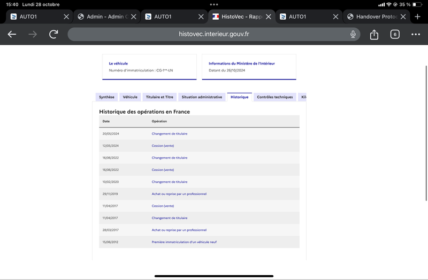Tap the microphone icon in address bar
428x280 pixels.
point(353,34)
